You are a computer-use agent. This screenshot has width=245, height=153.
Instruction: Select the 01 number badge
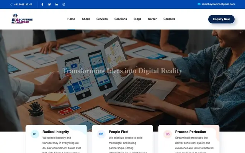[35, 134]
